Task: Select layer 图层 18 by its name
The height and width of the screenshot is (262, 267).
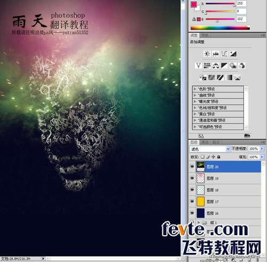Action: [213, 190]
